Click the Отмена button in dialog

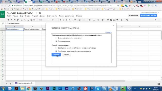[x=67, y=55]
